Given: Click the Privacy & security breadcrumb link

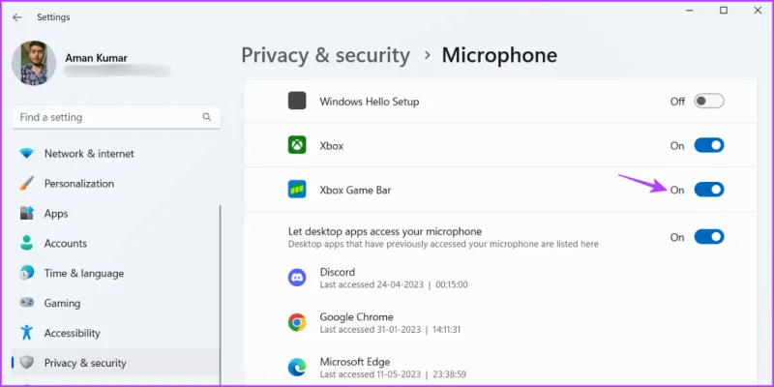Looking at the screenshot, I should pyautogui.click(x=325, y=55).
